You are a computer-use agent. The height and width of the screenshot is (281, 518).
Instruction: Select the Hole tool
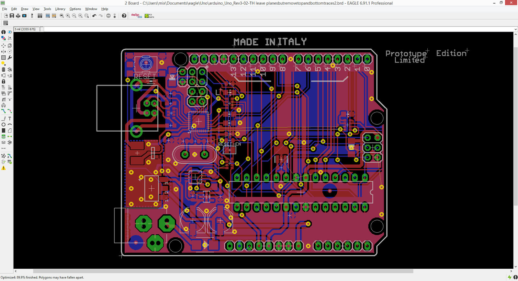pyautogui.click(x=4, y=142)
